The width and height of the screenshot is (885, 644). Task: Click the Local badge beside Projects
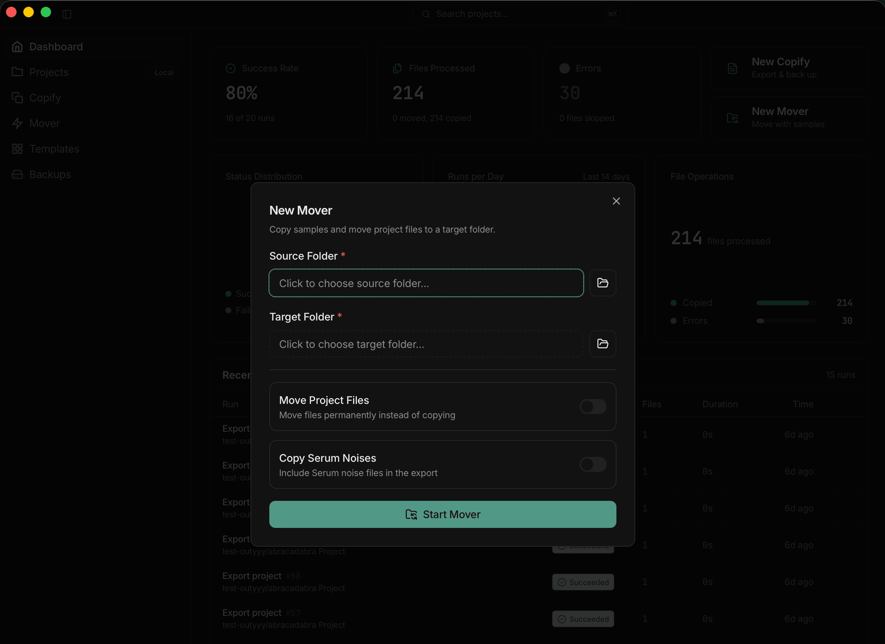[x=164, y=72]
